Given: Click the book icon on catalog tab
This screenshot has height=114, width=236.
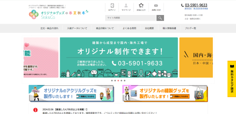Looking at the screenshot, I should [232, 66].
